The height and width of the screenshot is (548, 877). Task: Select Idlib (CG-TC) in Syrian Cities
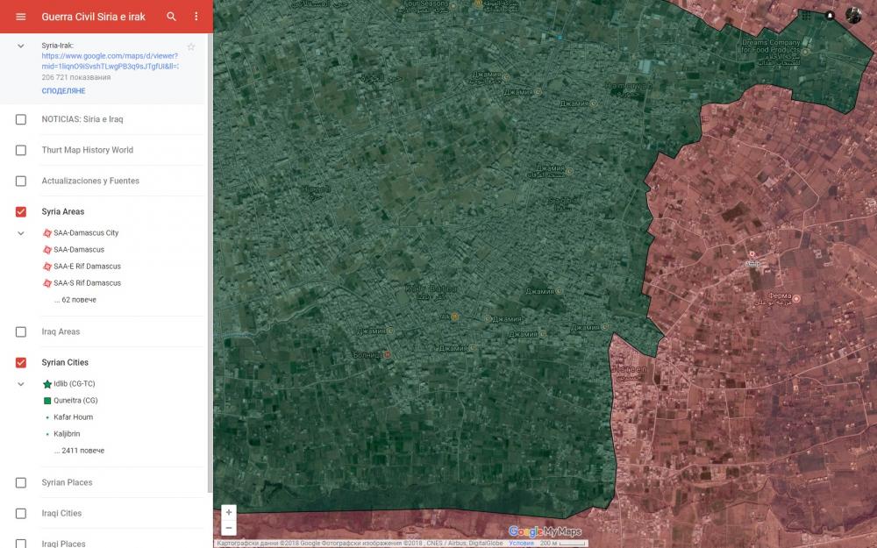(x=74, y=384)
